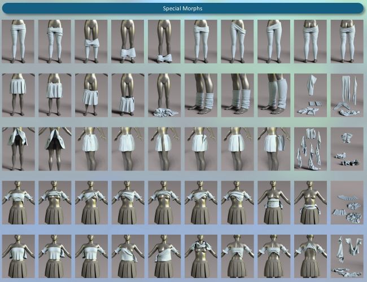Pick first second-row thumbnail with pleated skirt
This screenshot has width=367, height=282.
(x=18, y=94)
